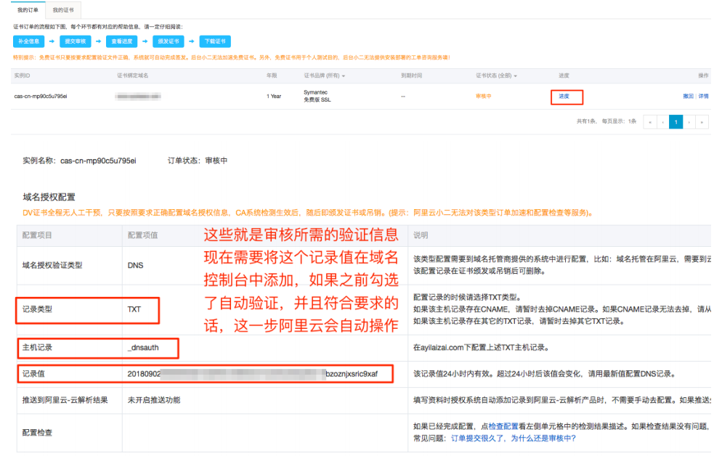Select page 1 in pagination
Screen dimensions: 722x456
point(676,122)
